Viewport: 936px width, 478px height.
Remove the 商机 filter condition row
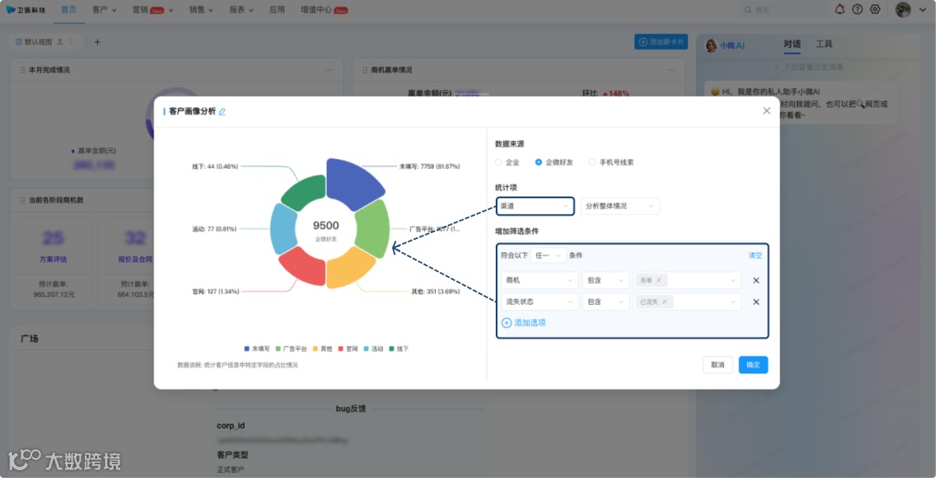(x=756, y=281)
